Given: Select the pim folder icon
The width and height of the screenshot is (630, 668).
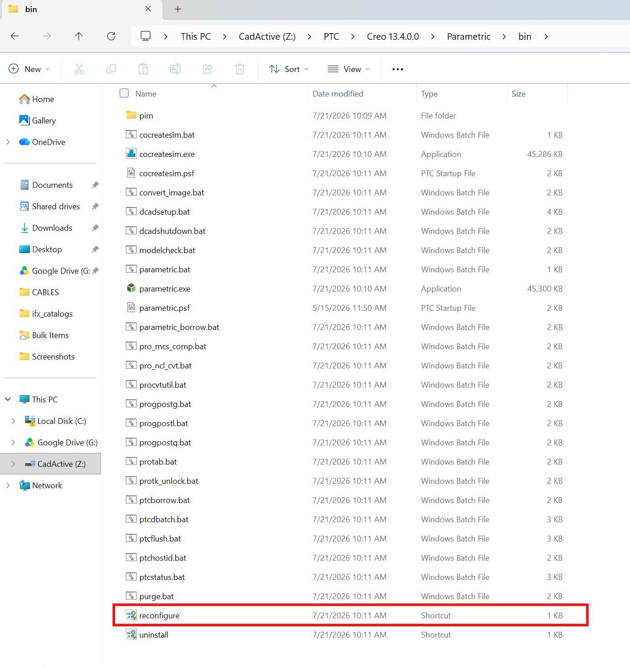Looking at the screenshot, I should click(x=131, y=115).
